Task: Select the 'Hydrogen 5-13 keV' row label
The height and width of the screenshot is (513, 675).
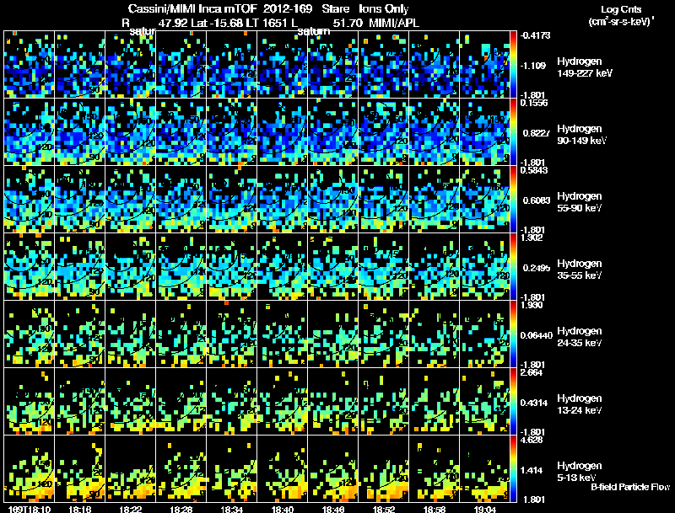Action: tap(580, 472)
